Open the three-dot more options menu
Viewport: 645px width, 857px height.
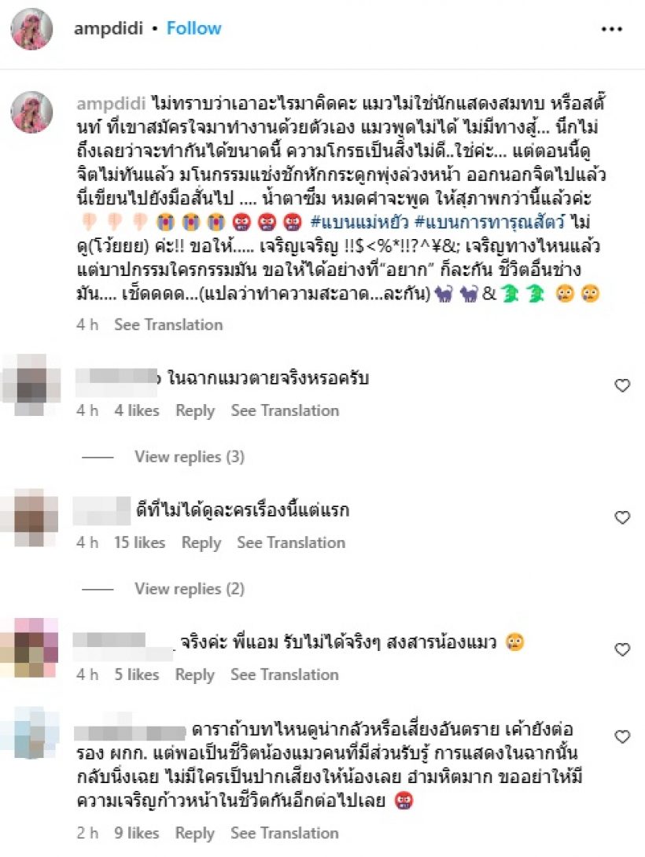coord(612,29)
